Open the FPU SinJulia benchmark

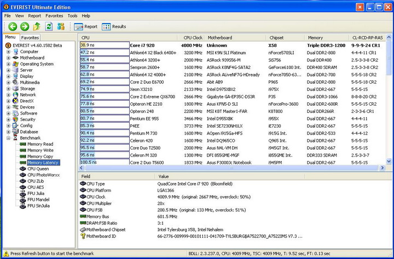[38, 206]
